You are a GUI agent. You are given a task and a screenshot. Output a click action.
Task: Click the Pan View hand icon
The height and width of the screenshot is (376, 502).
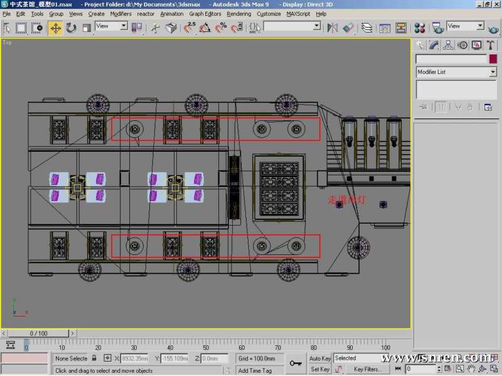pyautogui.click(x=471, y=368)
